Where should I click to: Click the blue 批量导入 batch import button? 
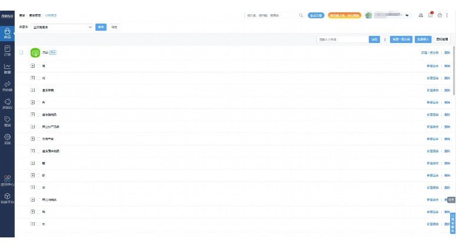click(423, 39)
